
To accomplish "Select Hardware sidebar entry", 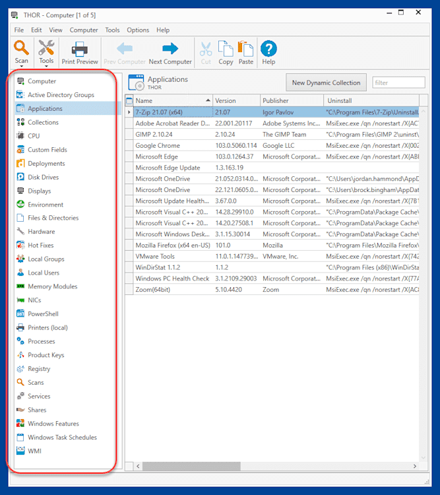I will point(41,232).
